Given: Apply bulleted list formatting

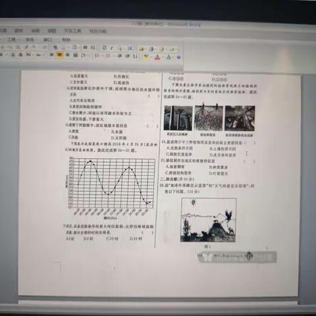Looking at the screenshot, I should pyautogui.click(x=108, y=56).
